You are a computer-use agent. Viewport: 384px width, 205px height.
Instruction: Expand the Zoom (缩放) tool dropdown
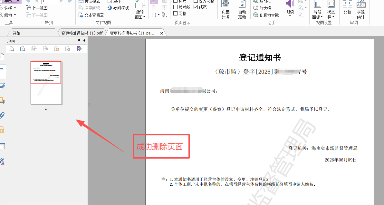pos(15,15)
